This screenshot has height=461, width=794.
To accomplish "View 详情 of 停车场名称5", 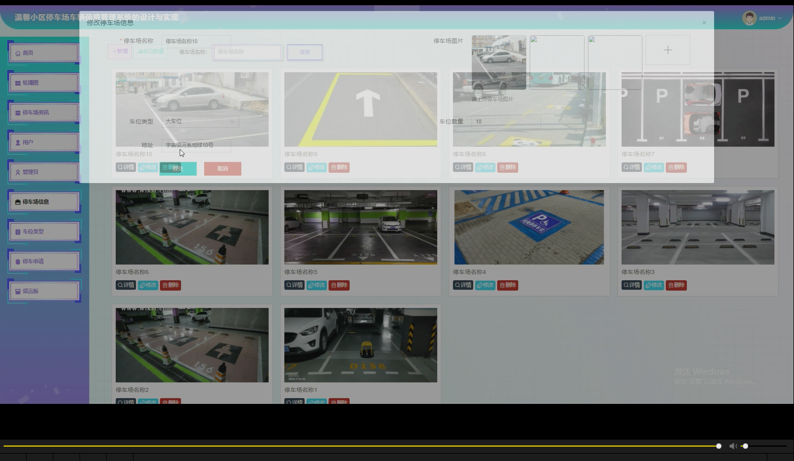I will [294, 285].
